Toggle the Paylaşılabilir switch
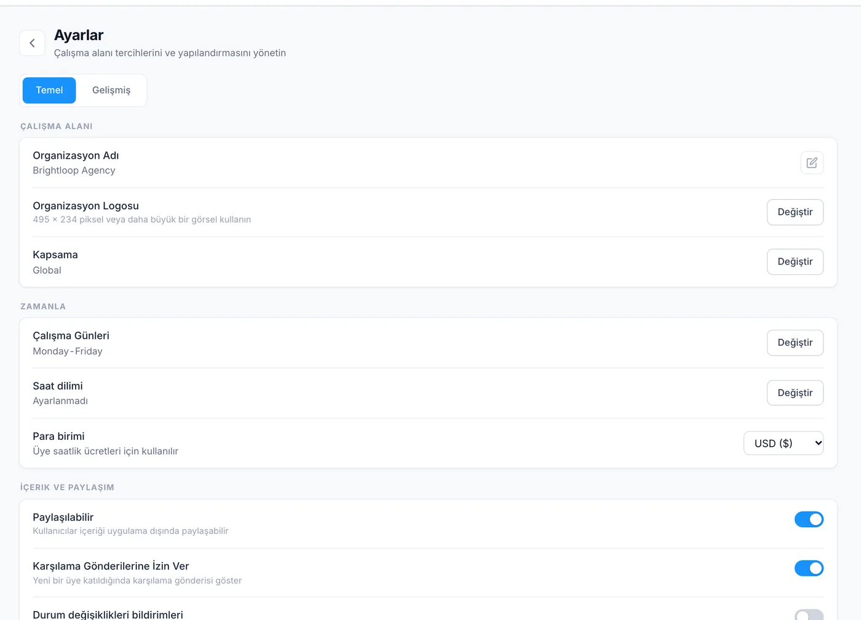Viewport: 861px width, 620px height. (809, 520)
